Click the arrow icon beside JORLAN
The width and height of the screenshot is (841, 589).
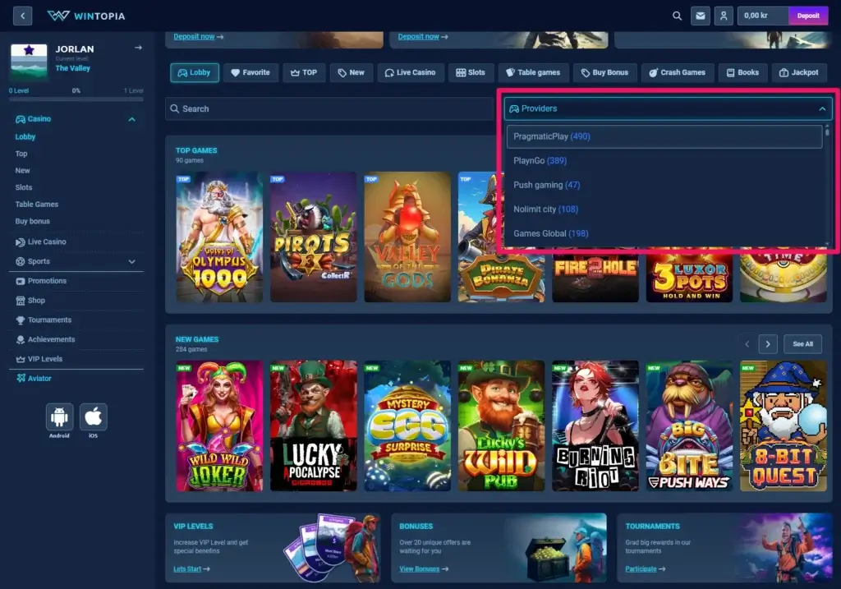pos(138,48)
